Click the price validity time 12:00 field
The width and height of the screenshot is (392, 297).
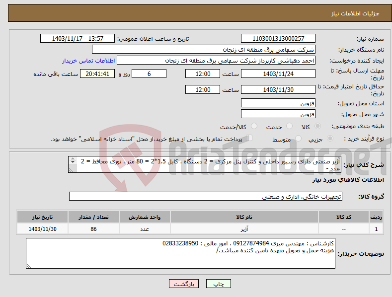pos(203,89)
